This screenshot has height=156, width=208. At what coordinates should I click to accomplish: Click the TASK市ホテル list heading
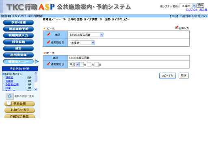13,74
